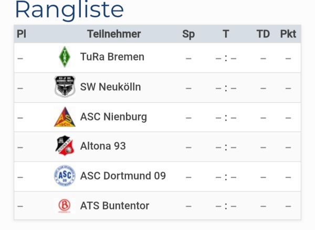Click the T column header

[226, 34]
